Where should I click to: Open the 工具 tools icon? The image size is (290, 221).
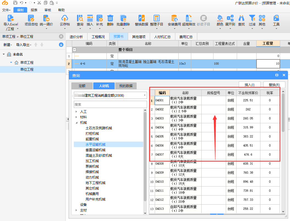[276, 18]
